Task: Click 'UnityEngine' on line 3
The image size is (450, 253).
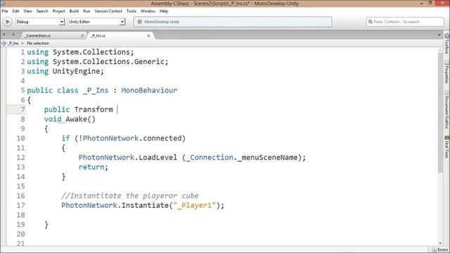Action: [x=76, y=71]
